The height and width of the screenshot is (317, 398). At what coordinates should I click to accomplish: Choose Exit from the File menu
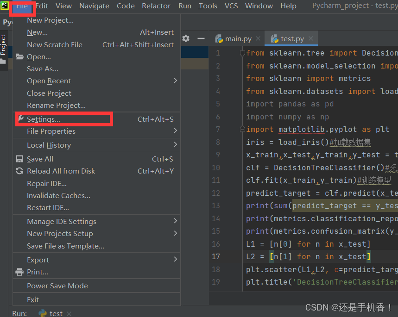(97, 300)
